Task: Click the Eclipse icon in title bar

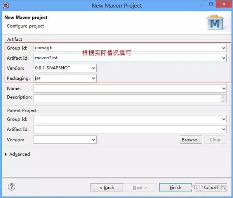Action: coord(6,5)
